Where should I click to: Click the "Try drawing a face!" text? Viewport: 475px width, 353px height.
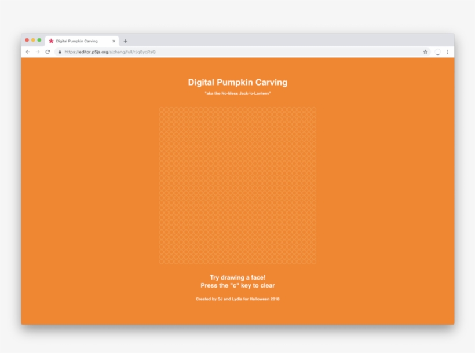click(x=237, y=277)
